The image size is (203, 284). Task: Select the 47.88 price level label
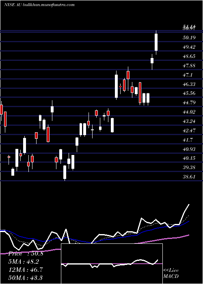[189, 66]
